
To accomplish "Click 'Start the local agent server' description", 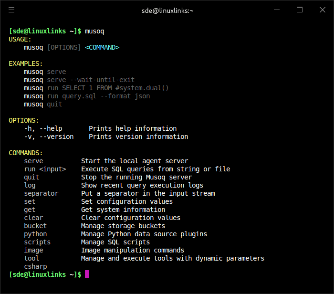I will coord(135,161).
